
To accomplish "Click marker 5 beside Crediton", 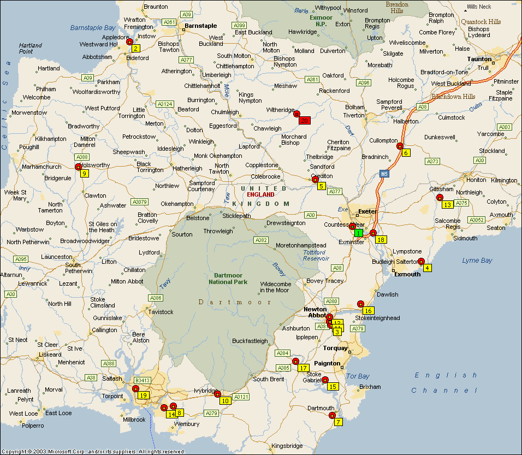I will pyautogui.click(x=321, y=186).
